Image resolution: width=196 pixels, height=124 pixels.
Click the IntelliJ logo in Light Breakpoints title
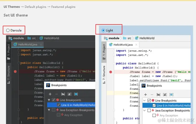(144, 86)
